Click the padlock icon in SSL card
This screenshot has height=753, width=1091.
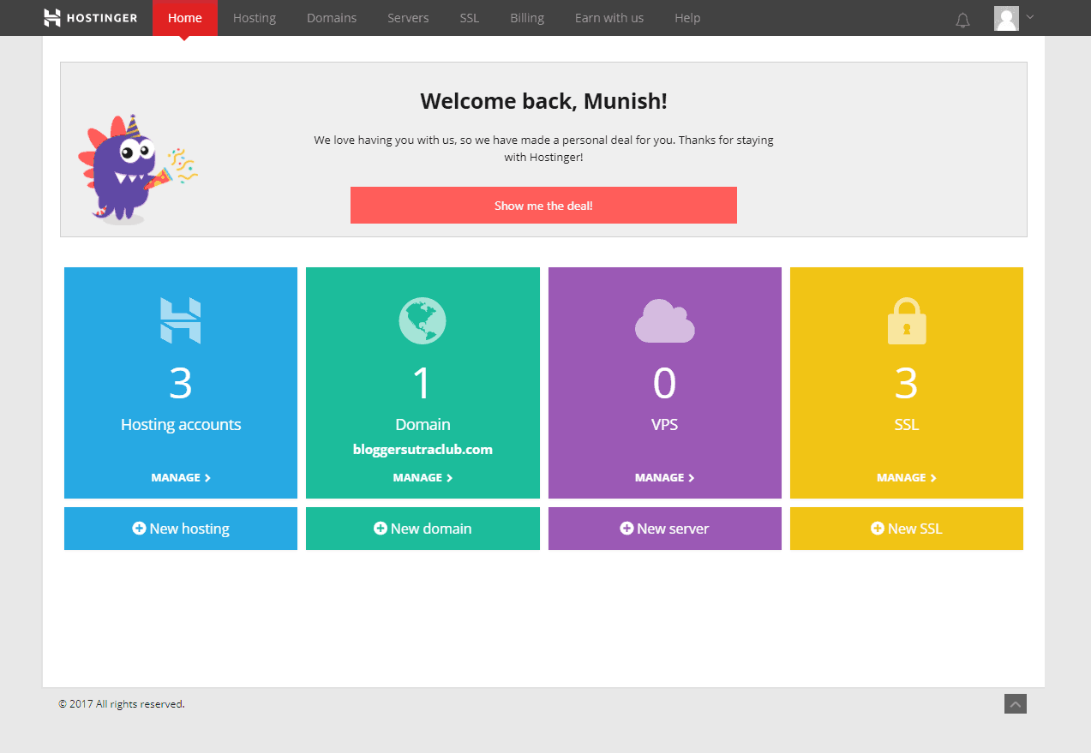(907, 321)
